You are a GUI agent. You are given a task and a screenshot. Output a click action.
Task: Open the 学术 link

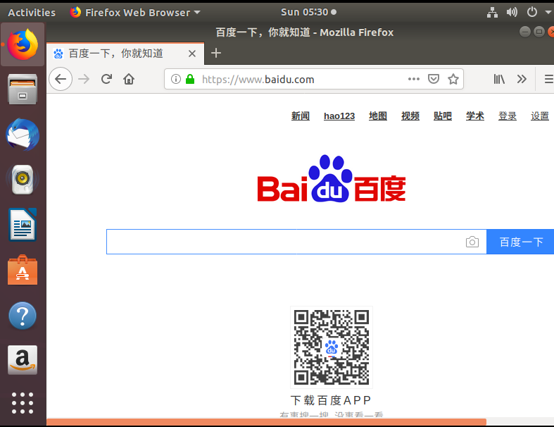coord(475,116)
